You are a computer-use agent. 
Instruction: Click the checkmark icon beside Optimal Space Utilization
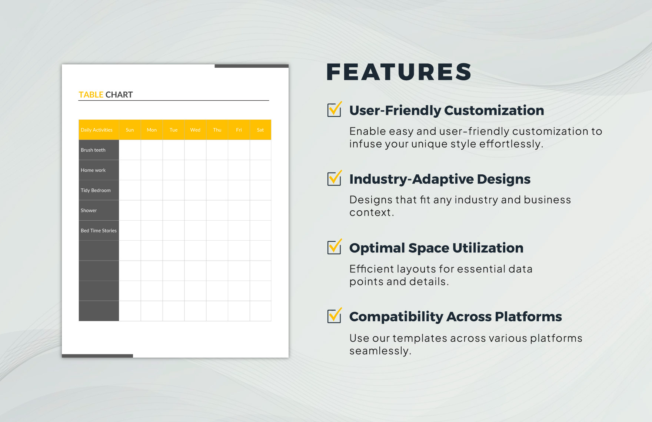point(335,247)
